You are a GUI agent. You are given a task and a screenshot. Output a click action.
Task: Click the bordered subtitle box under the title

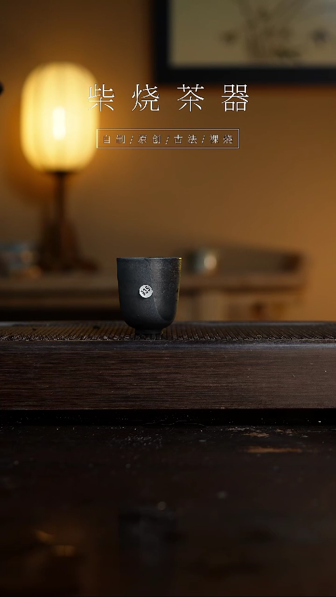pyautogui.click(x=168, y=139)
